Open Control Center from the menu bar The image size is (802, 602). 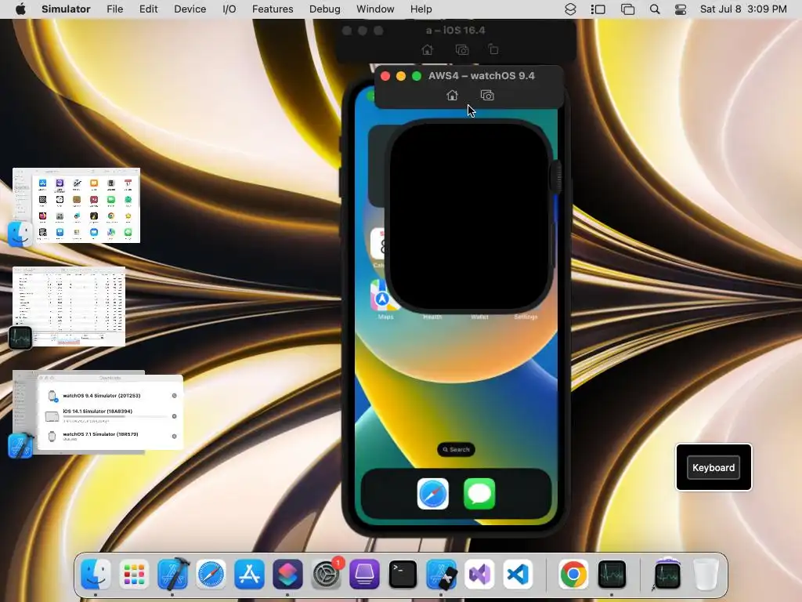[x=681, y=9]
